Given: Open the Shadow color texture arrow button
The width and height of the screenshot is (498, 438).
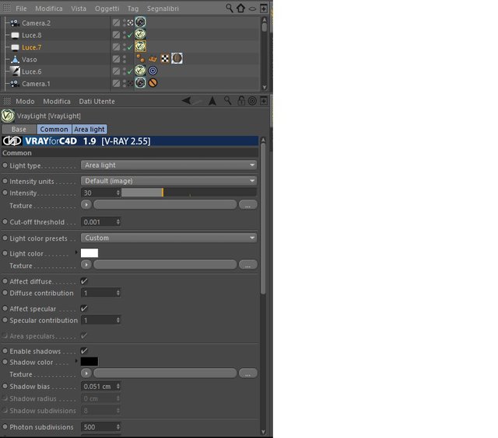Looking at the screenshot, I should [x=86, y=373].
